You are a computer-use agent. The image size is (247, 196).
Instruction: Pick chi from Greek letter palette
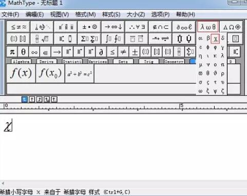215,38
